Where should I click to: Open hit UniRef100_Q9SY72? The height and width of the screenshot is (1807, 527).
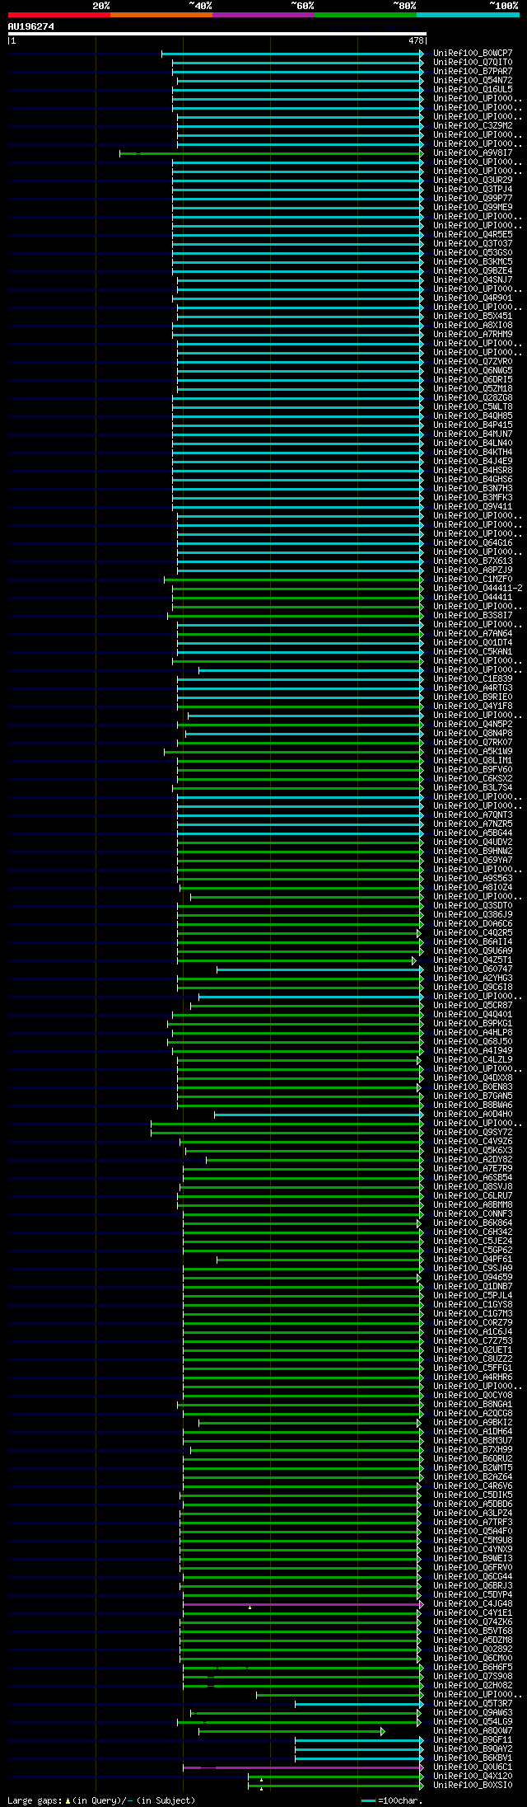point(473,1133)
